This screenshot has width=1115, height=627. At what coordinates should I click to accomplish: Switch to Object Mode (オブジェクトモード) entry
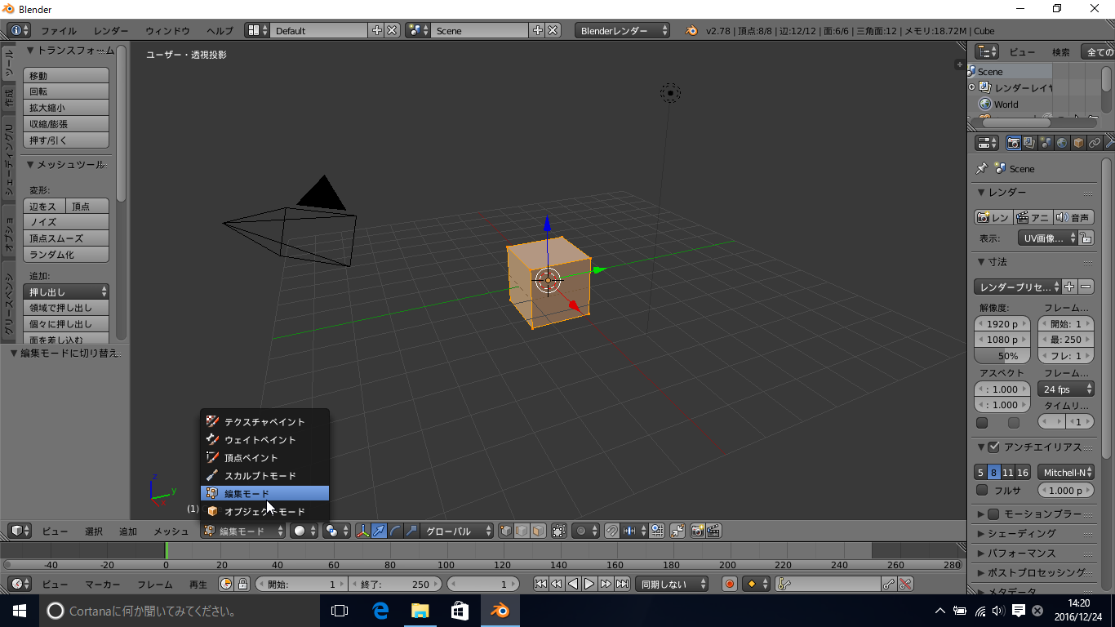pyautogui.click(x=264, y=512)
